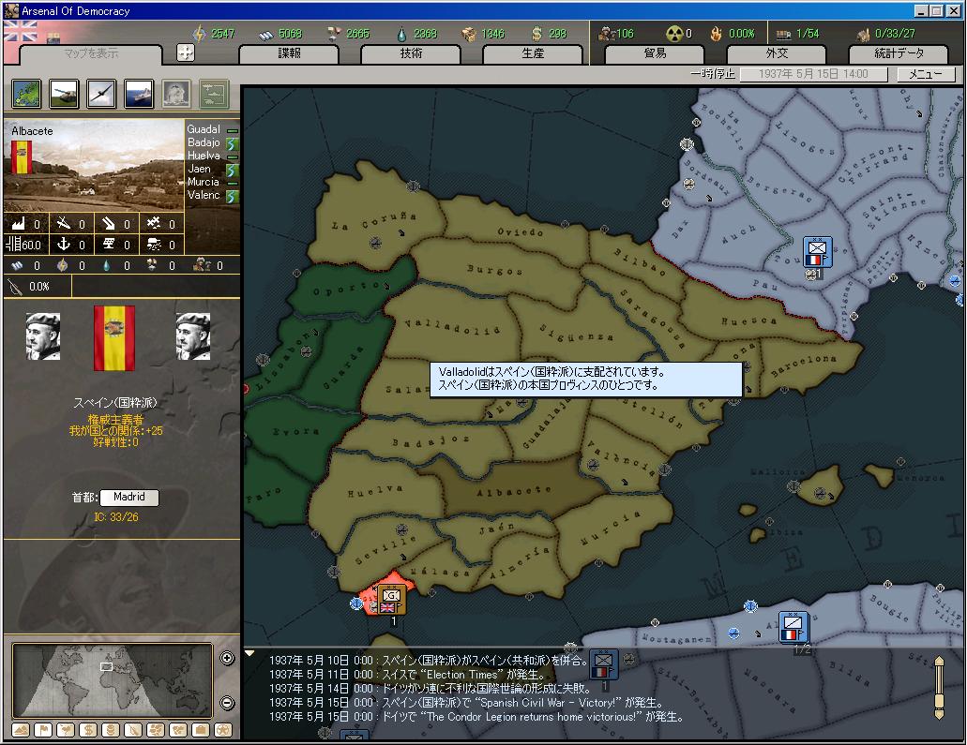967x745 pixels.
Task: Click the "IC: 33/26" text
Action: tap(116, 517)
